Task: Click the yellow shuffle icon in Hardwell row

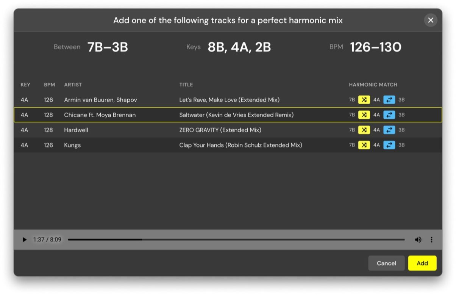Action: [x=364, y=130]
